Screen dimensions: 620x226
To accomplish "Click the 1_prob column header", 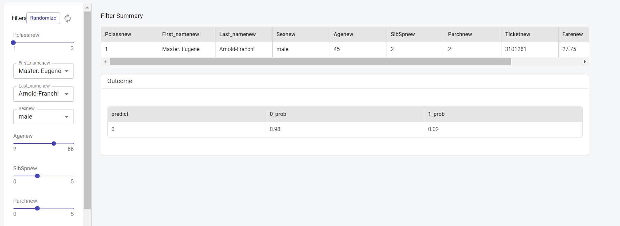I will pyautogui.click(x=436, y=114).
